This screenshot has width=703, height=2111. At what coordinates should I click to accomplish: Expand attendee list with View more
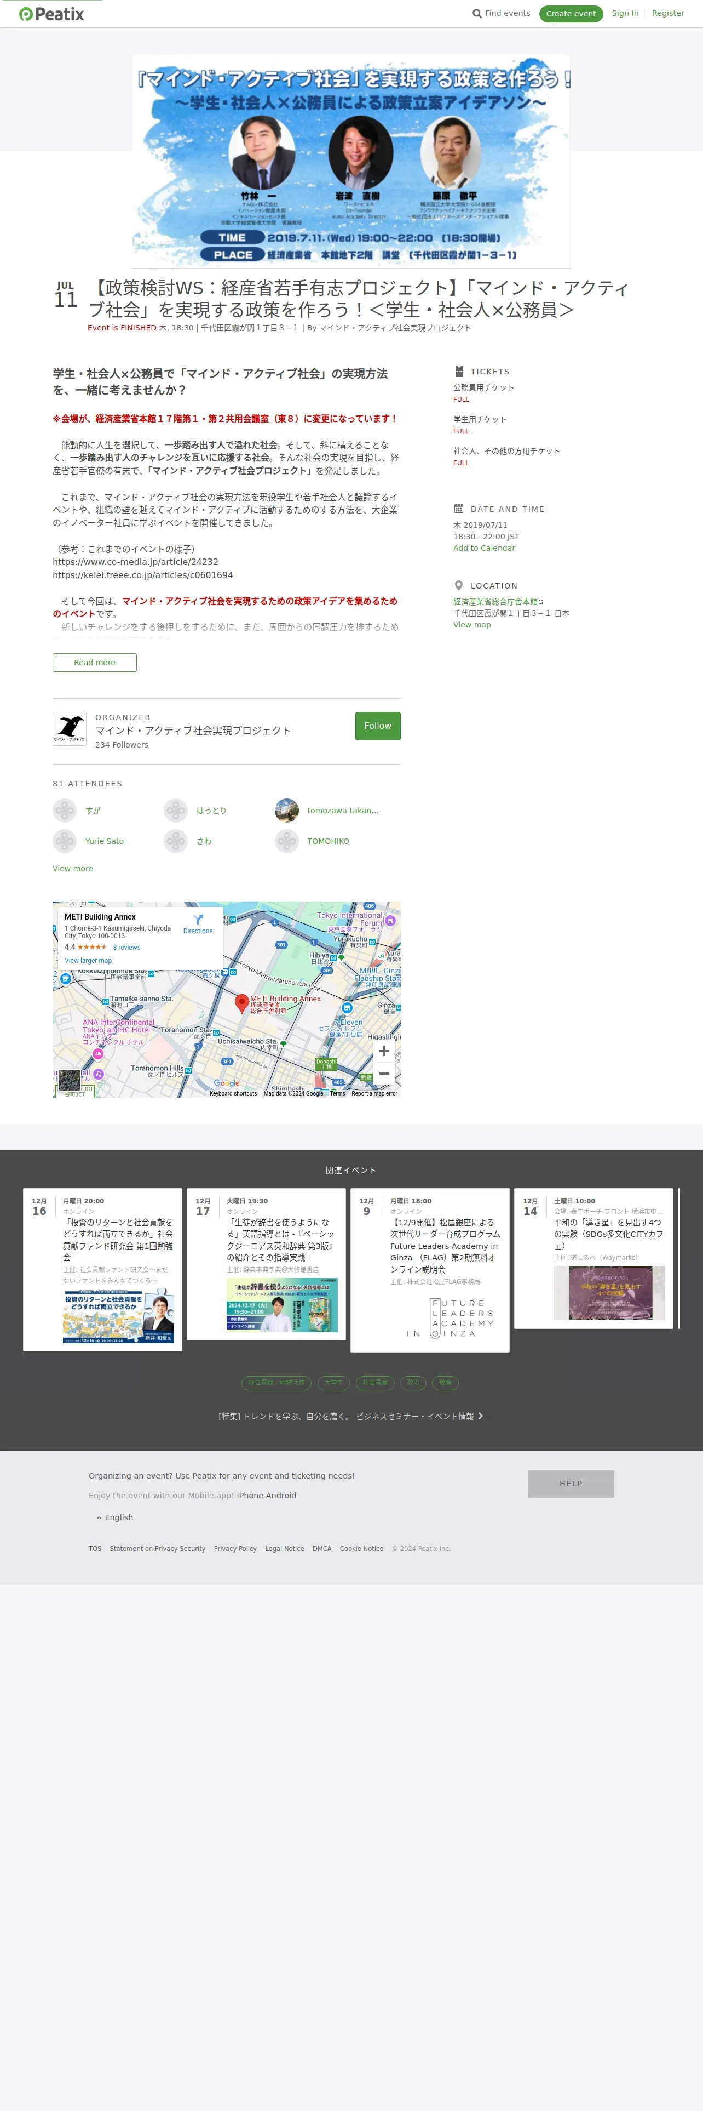click(x=73, y=869)
